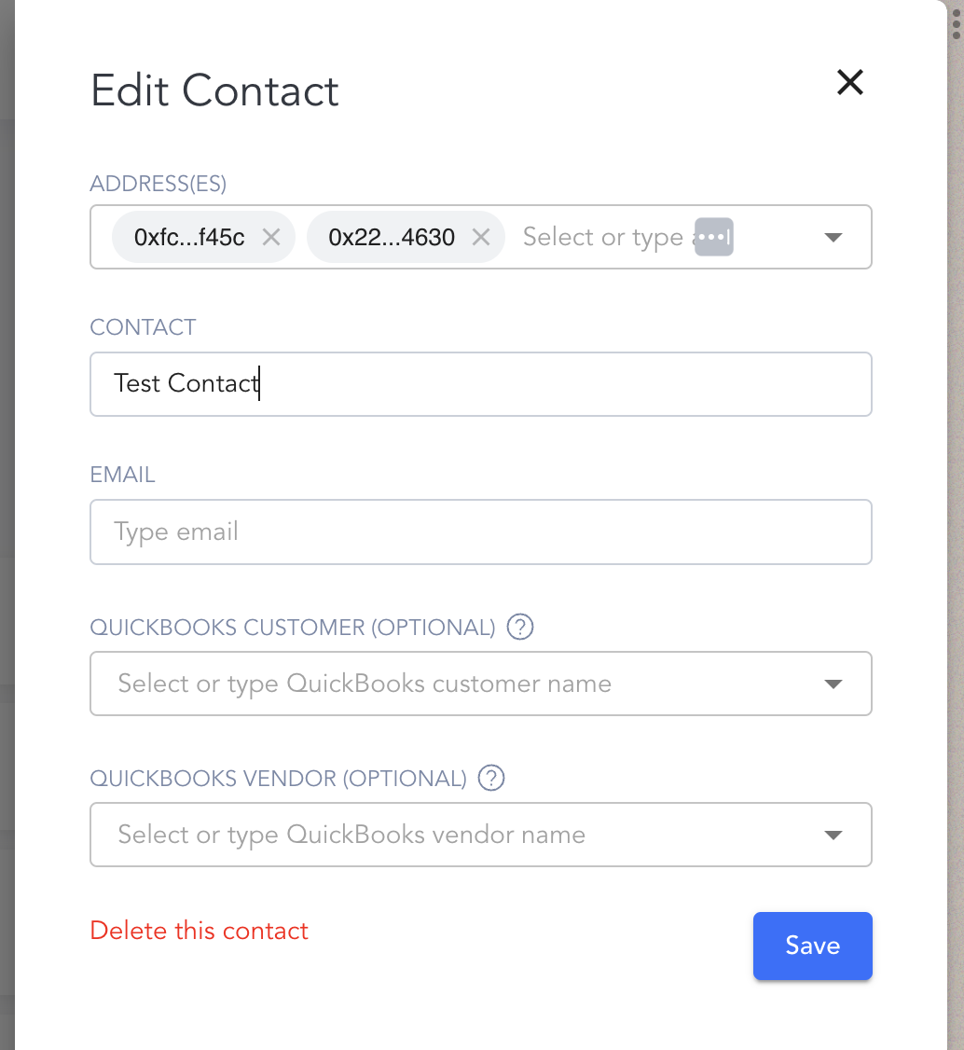This screenshot has width=964, height=1050.
Task: Remove the 0xfc...f45c address chip
Action: (x=271, y=237)
